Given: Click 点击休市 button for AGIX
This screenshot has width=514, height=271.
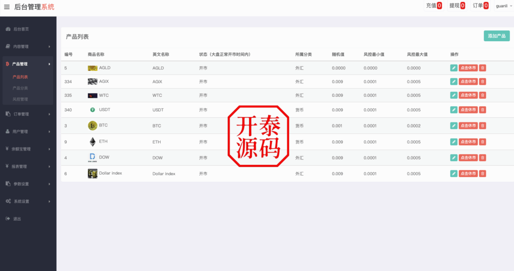Looking at the screenshot, I should point(468,82).
